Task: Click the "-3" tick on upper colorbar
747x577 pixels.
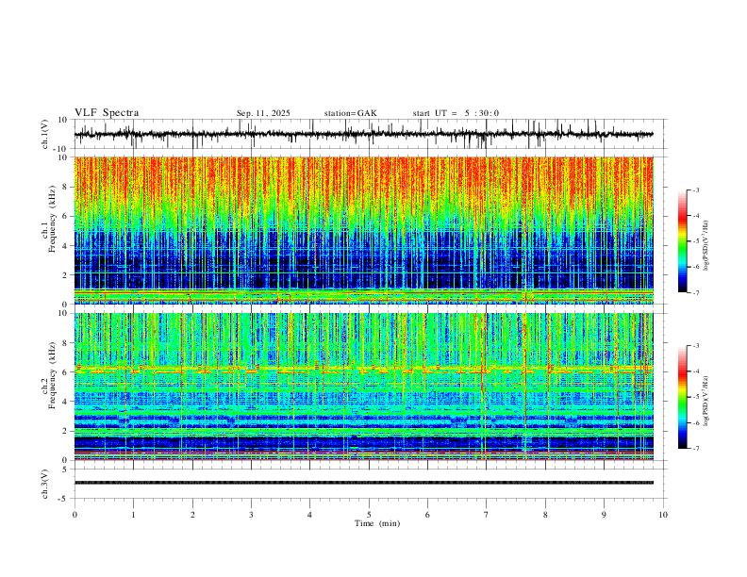Action: click(x=696, y=190)
